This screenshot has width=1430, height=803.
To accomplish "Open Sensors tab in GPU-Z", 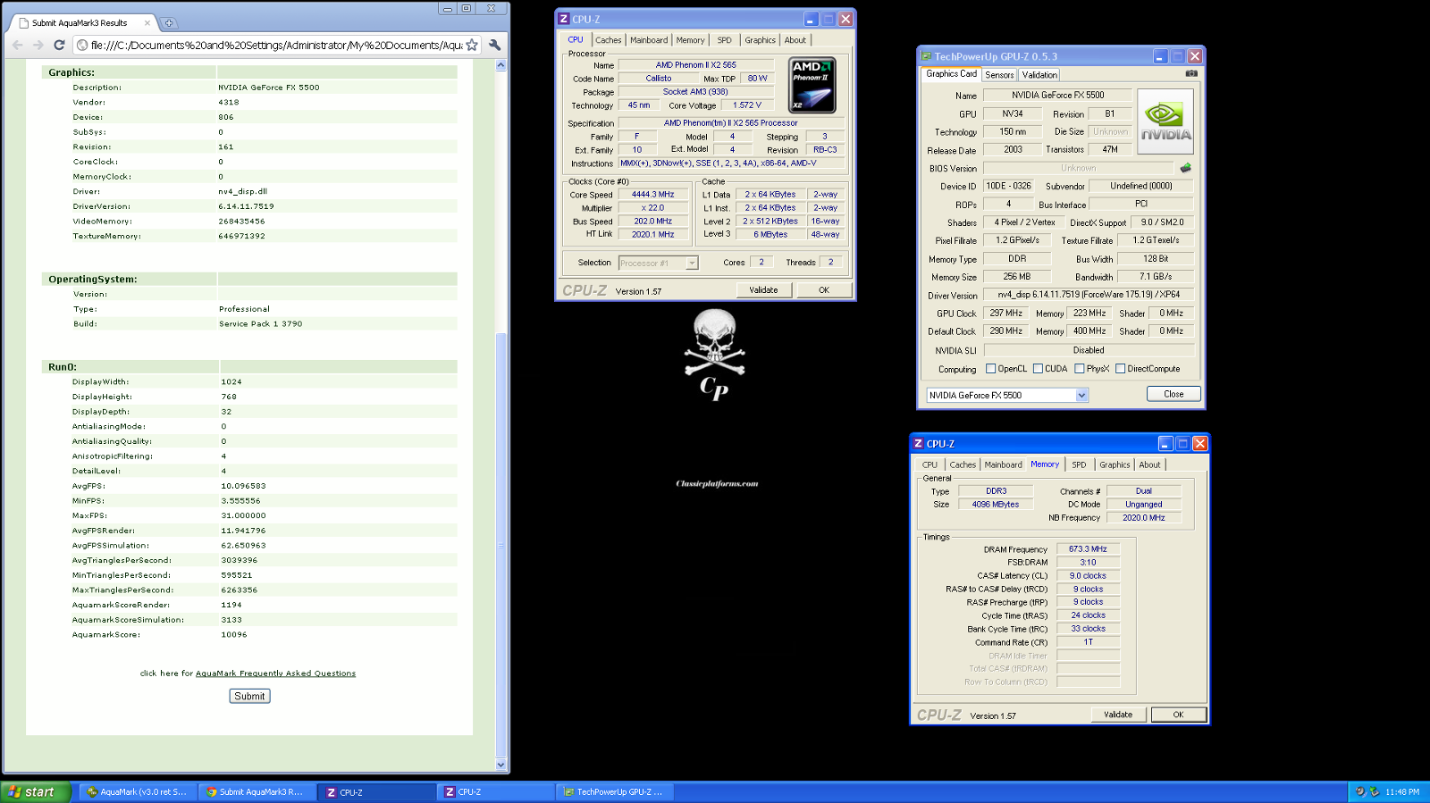I will pos(999,75).
